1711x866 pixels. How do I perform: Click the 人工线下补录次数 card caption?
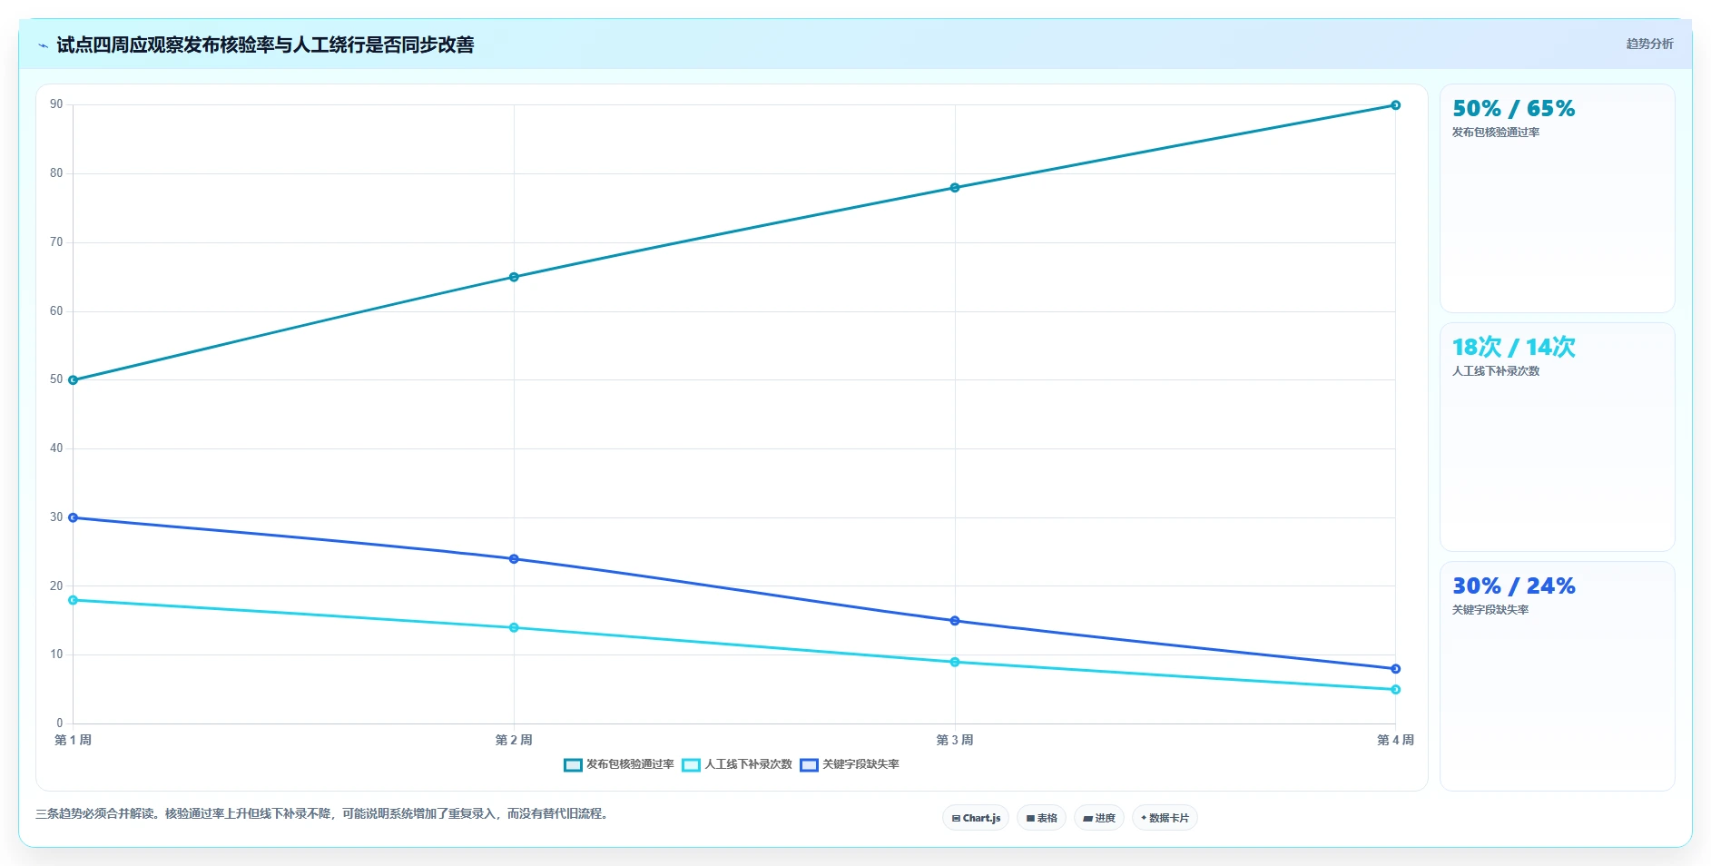(x=1496, y=371)
